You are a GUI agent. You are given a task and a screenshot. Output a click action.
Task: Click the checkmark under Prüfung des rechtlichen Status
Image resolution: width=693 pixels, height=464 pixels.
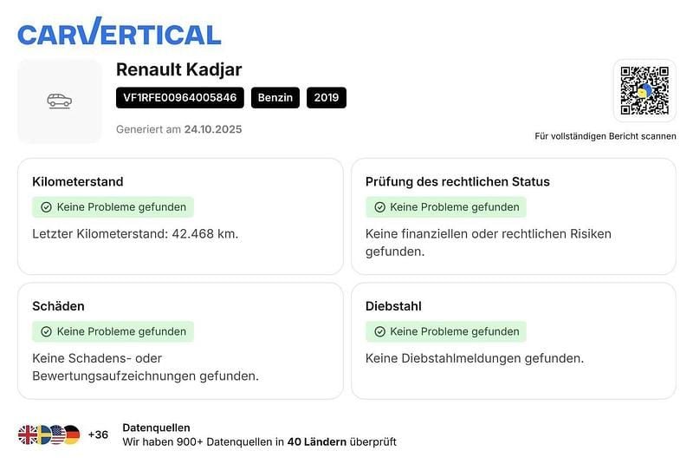coord(379,207)
